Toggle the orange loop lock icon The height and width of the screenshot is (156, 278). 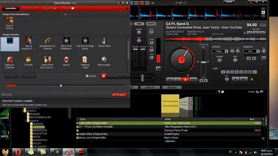click(x=252, y=79)
